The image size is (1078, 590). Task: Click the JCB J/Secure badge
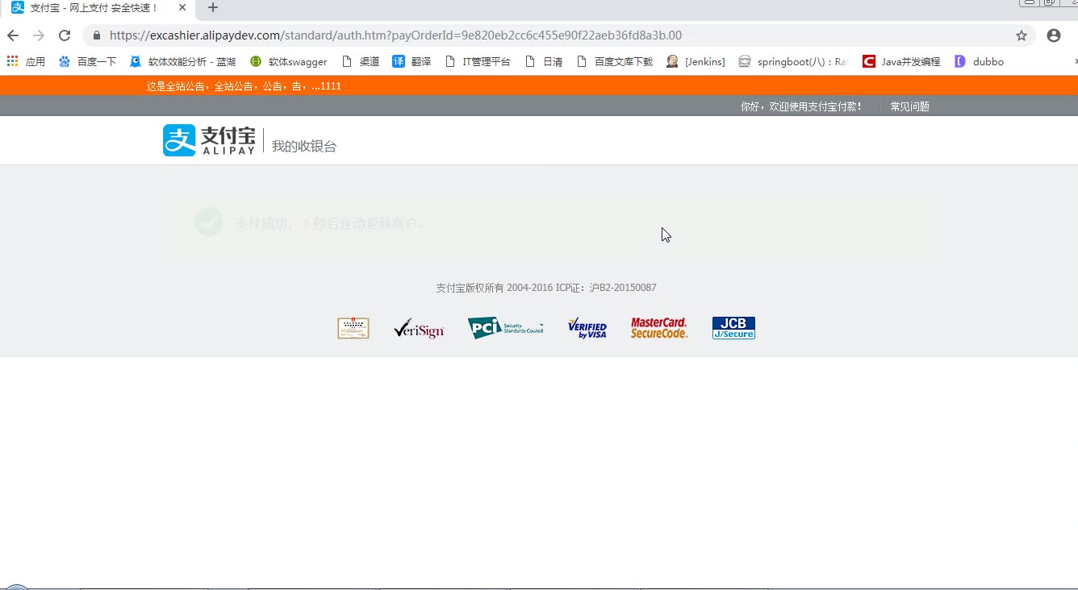[733, 328]
